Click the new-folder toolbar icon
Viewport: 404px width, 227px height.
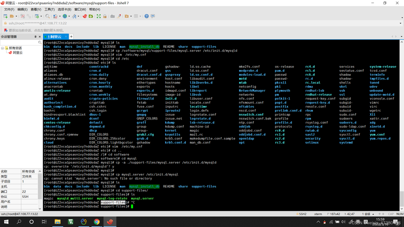(x=126, y=16)
